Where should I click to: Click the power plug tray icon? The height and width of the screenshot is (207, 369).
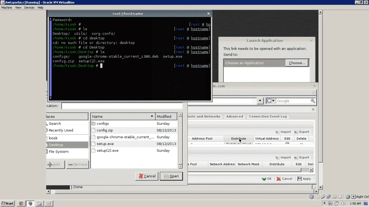(337, 204)
